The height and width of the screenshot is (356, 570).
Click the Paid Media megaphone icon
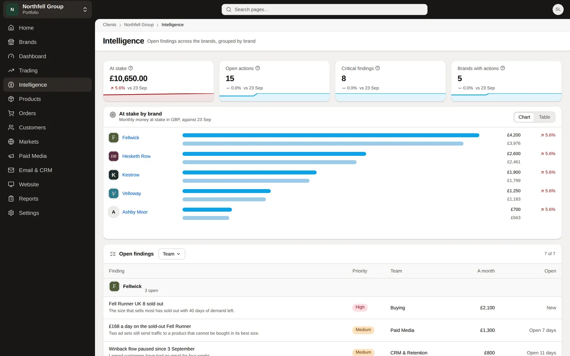pos(11,156)
